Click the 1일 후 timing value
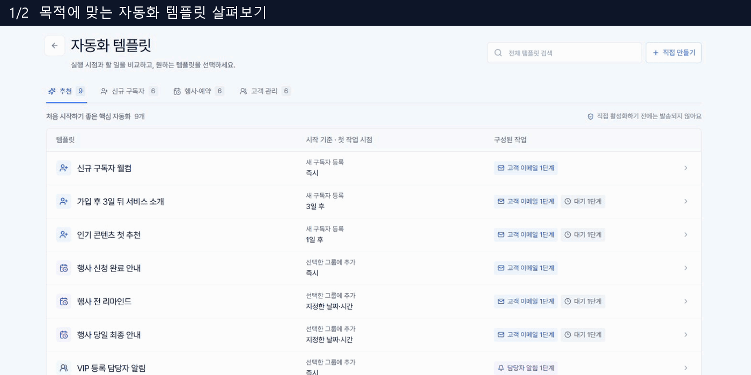Screen dimensions: 751x375 (x=315, y=240)
